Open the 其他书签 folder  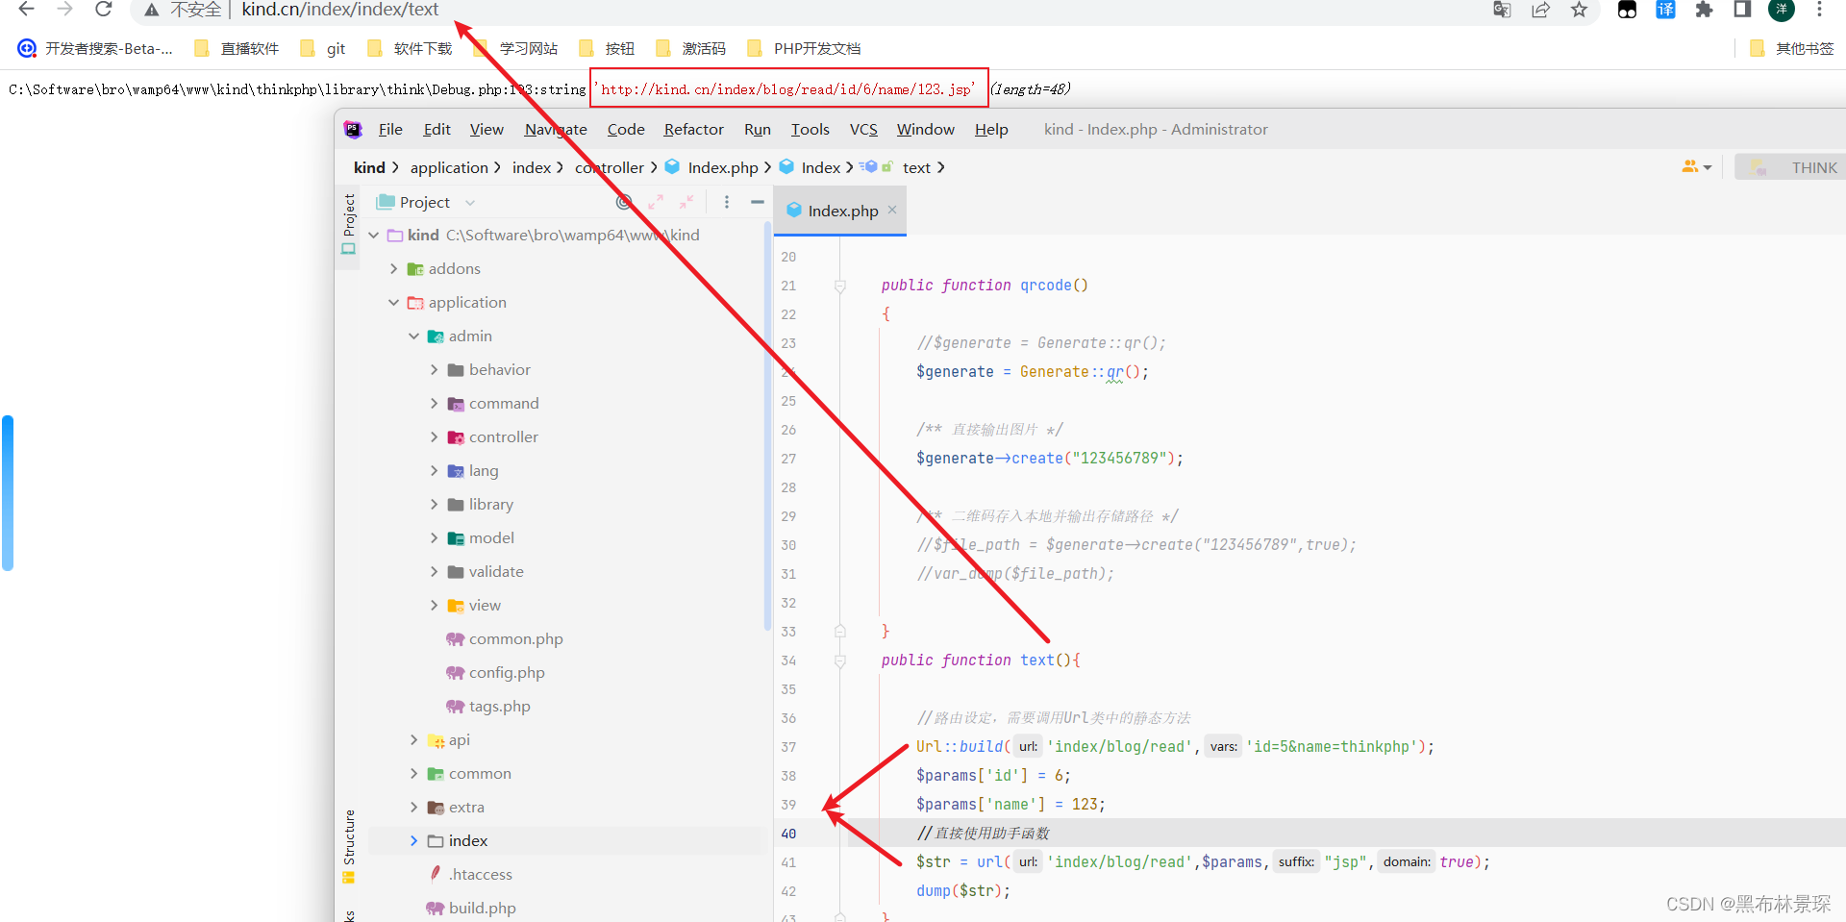(1791, 48)
